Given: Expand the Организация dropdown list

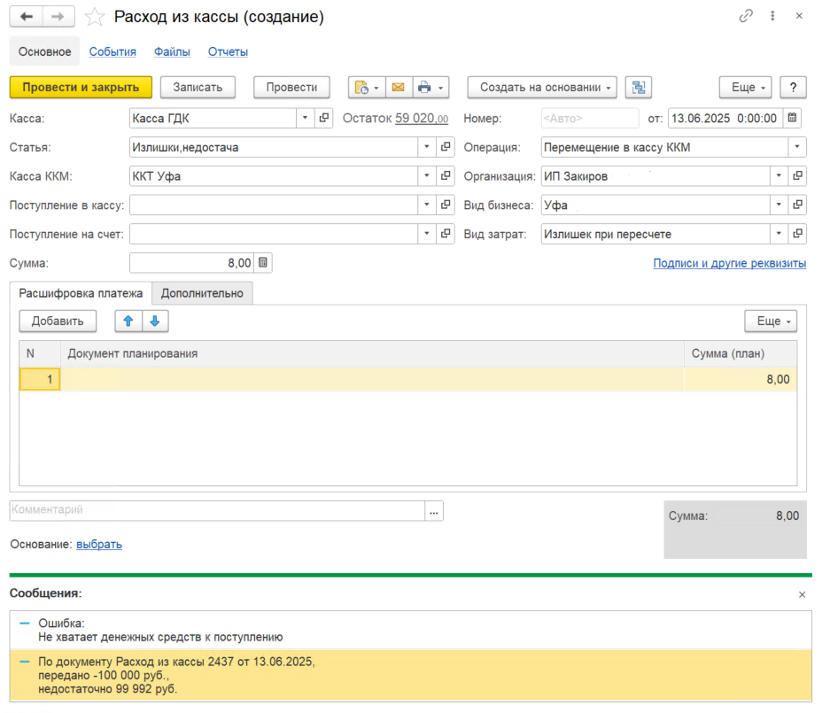Looking at the screenshot, I should pyautogui.click(x=779, y=176).
